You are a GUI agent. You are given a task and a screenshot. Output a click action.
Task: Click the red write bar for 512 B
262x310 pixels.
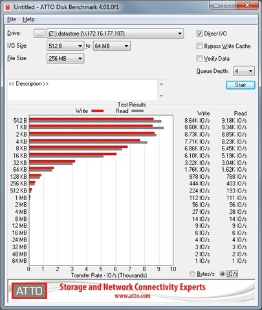[x=91, y=119]
